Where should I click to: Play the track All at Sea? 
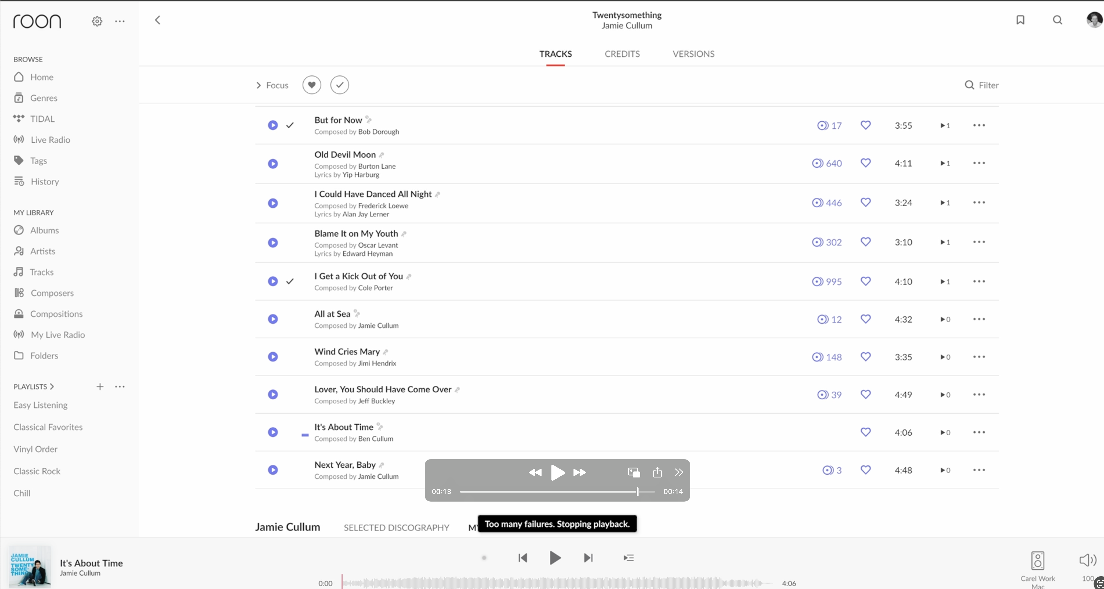[273, 319]
